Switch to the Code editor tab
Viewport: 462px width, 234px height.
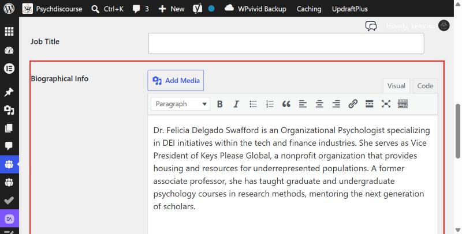(x=425, y=86)
